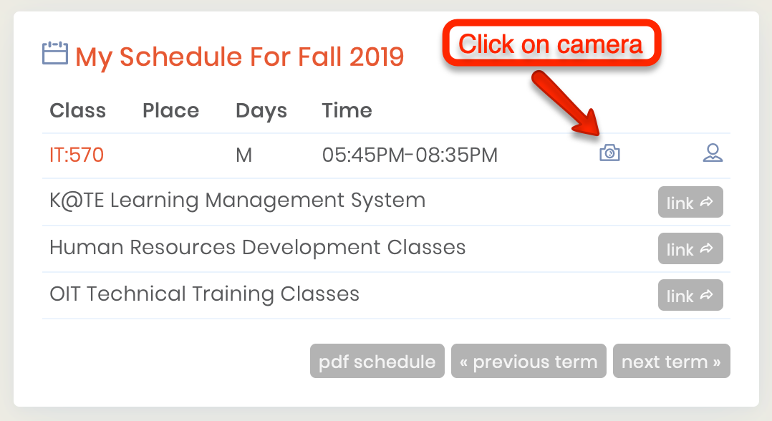The image size is (772, 421).
Task: Click the red Click on camera callout
Action: [x=550, y=44]
